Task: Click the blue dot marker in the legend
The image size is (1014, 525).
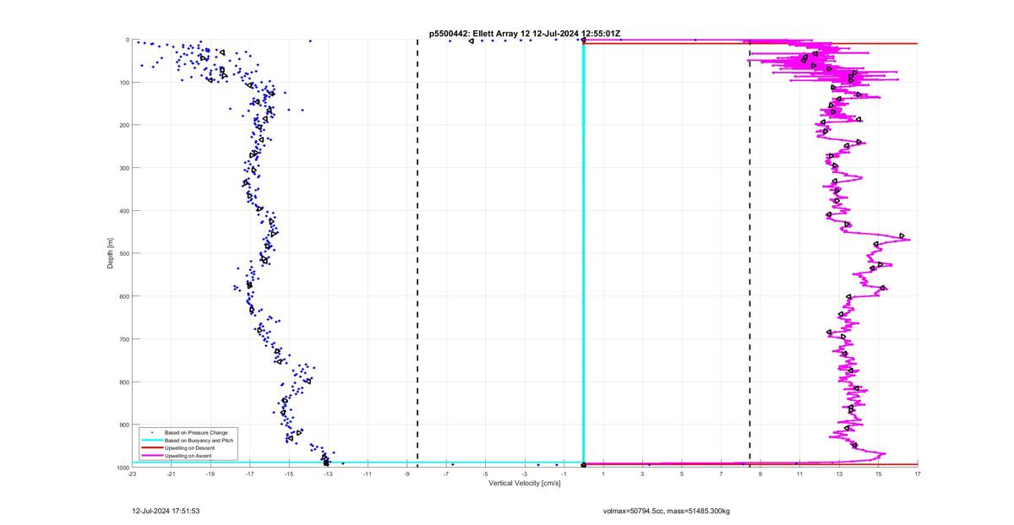Action: pos(151,432)
